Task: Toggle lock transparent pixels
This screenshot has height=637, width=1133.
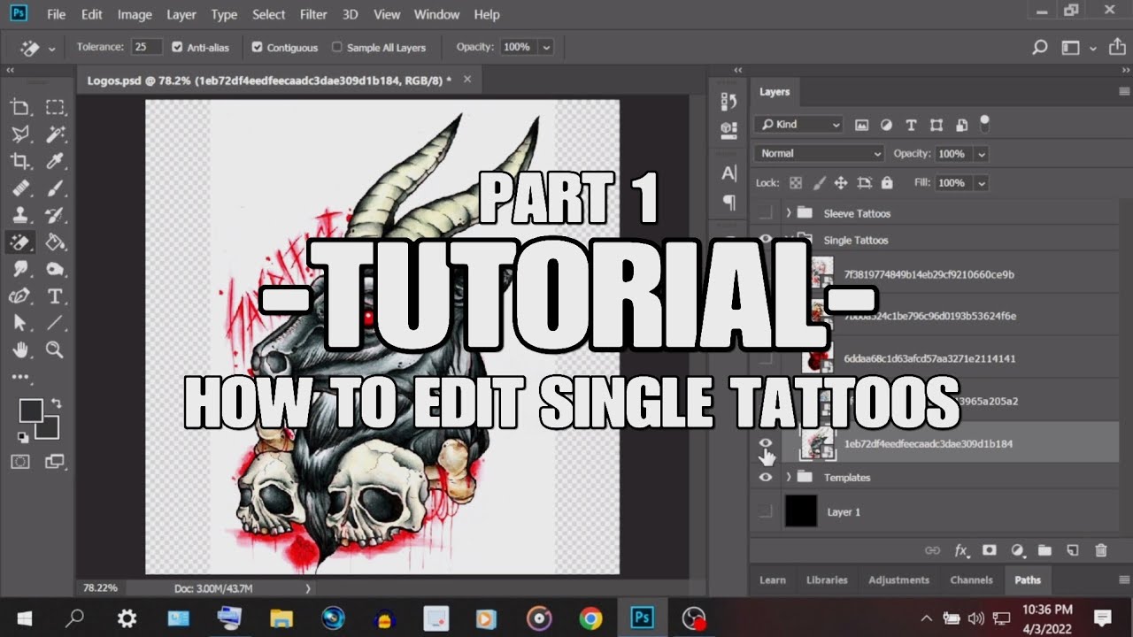Action: pyautogui.click(x=796, y=183)
